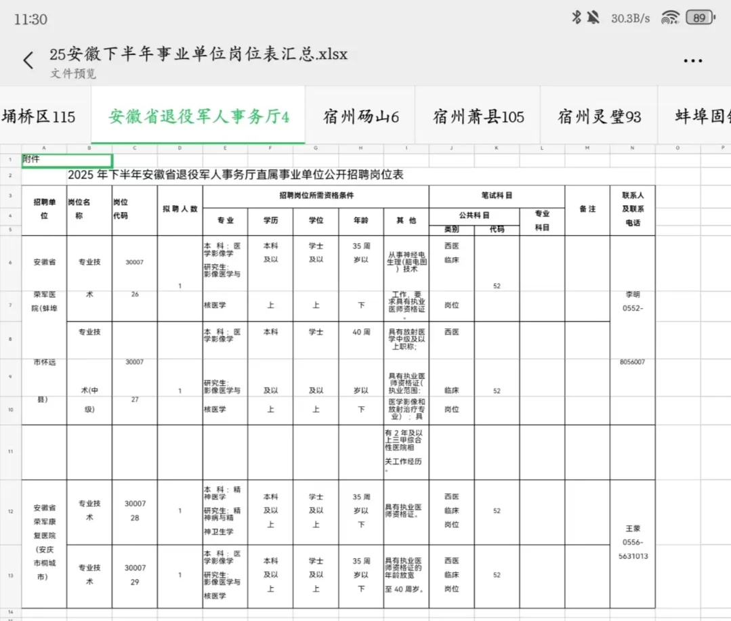Click the 拟聘人数 header cell
Image resolution: width=731 pixels, height=621 pixels.
pos(180,210)
